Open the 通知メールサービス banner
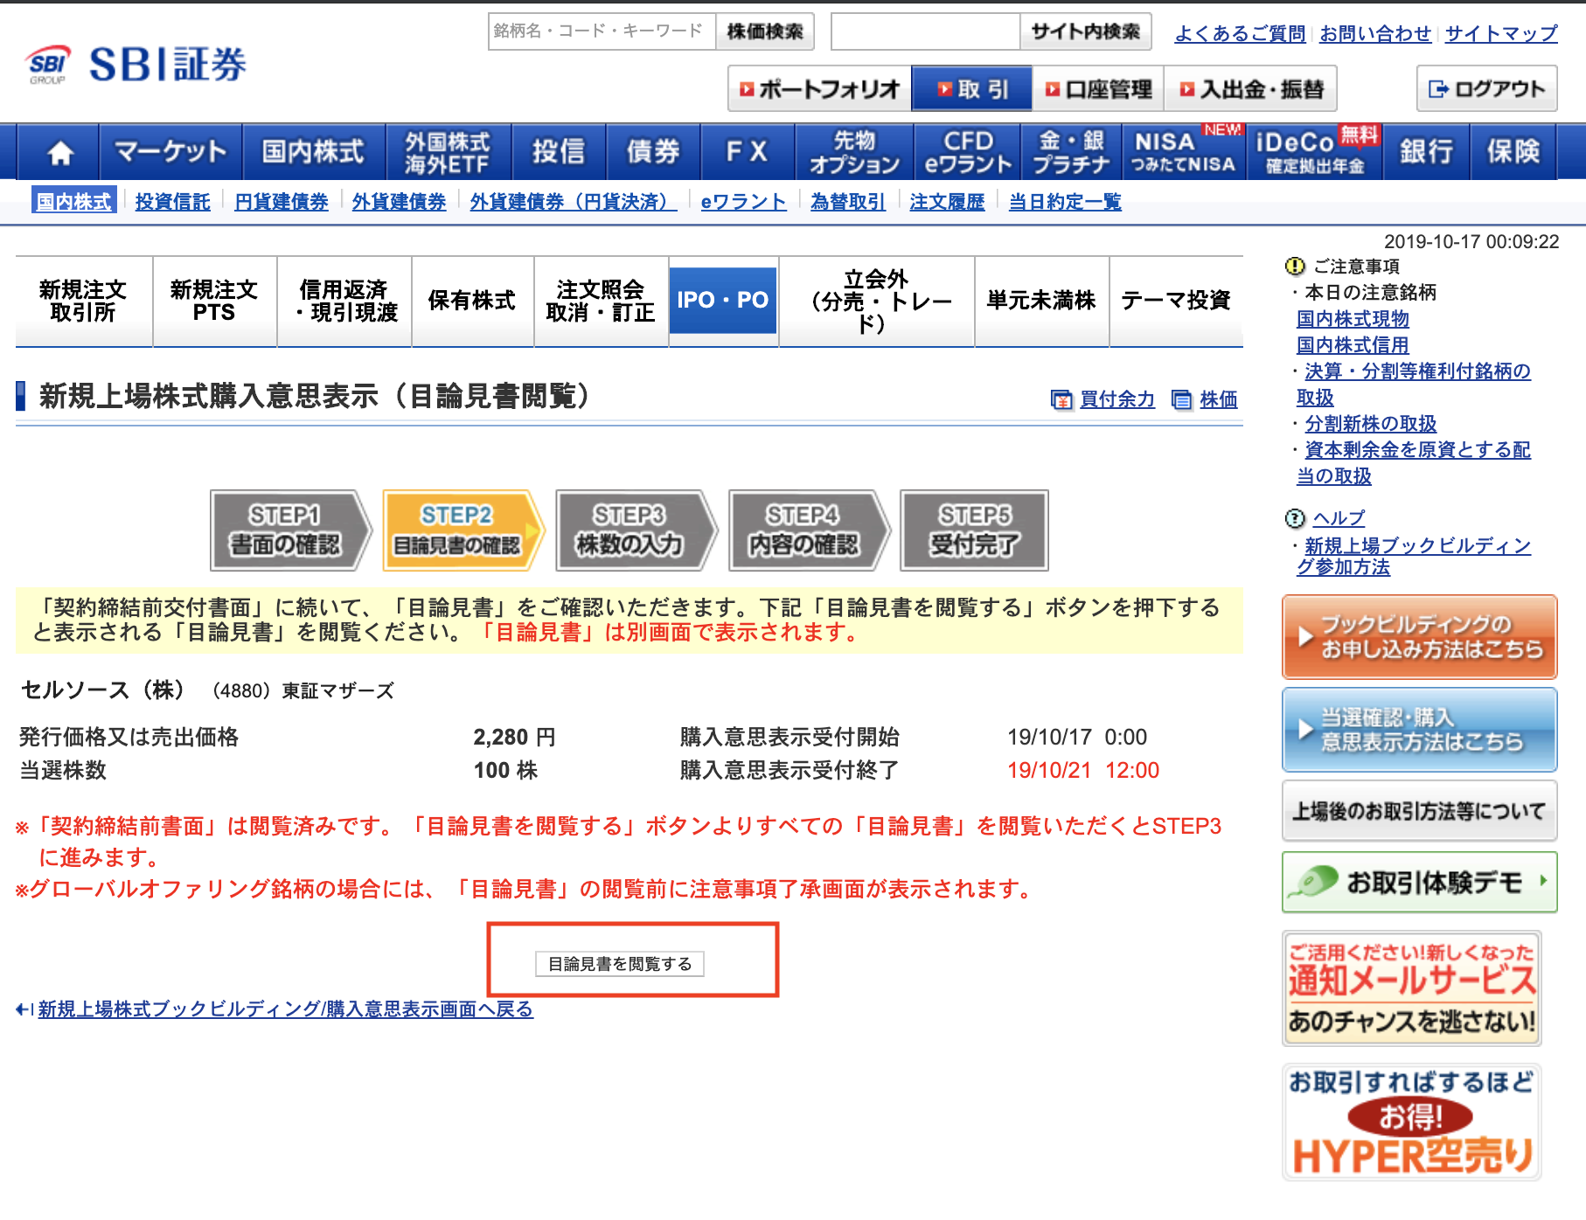Image resolution: width=1586 pixels, height=1220 pixels. pos(1412,988)
